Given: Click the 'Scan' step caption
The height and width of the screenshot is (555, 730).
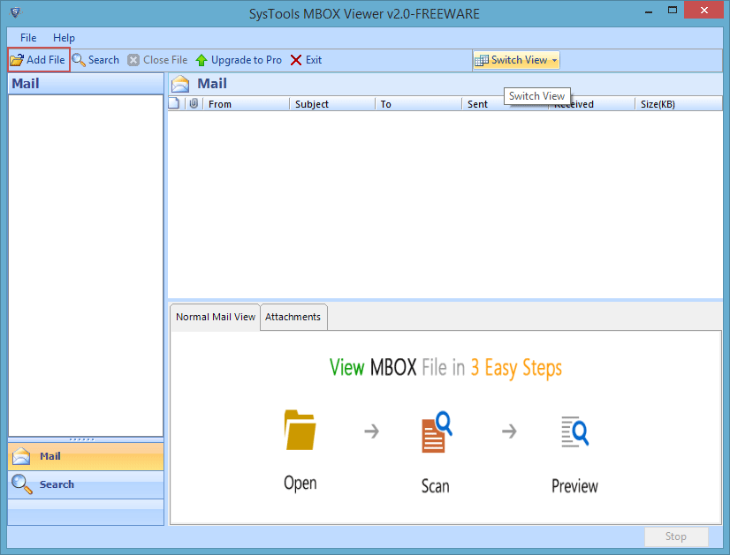Looking at the screenshot, I should (436, 486).
